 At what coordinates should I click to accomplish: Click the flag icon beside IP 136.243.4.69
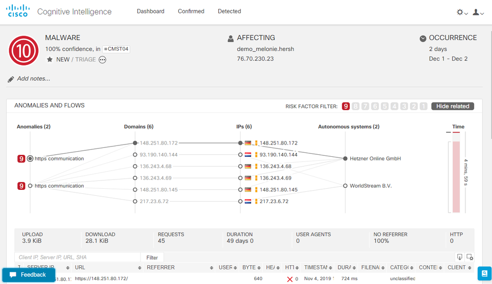248,178
